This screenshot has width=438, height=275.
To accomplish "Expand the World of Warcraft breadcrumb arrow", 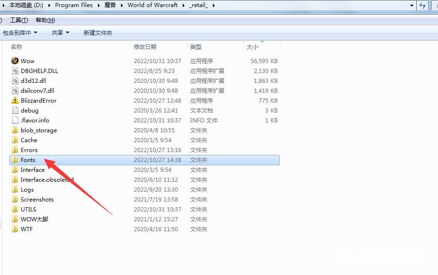I will pos(184,5).
